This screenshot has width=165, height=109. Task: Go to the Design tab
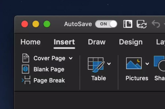pyautogui.click(x=131, y=42)
